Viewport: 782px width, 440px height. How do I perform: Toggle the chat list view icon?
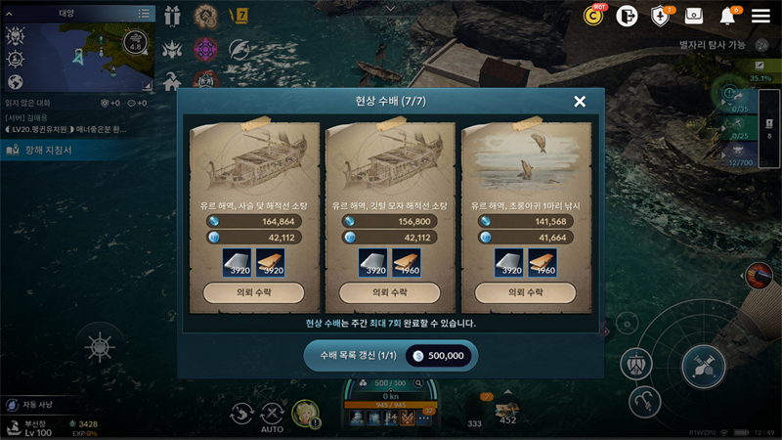pos(144,14)
